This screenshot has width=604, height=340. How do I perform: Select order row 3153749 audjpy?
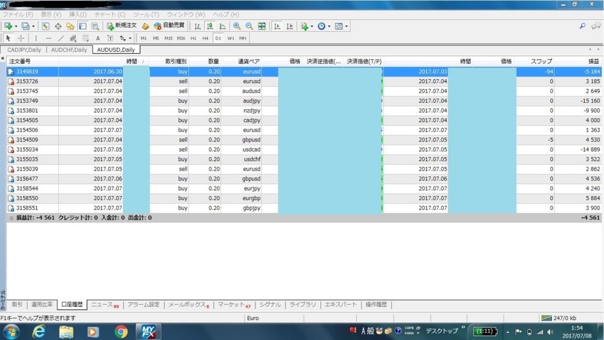pos(304,100)
